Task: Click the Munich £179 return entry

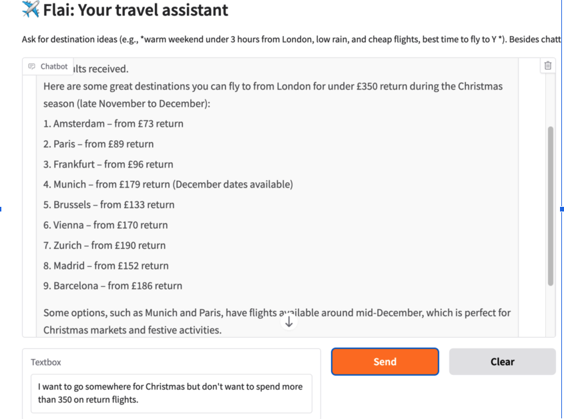Action: [168, 184]
